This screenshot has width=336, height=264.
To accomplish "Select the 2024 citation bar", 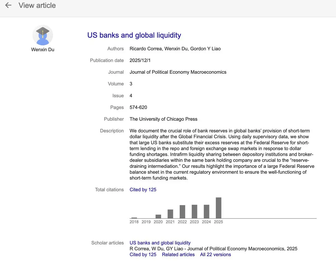I will pyautogui.click(x=206, y=212).
